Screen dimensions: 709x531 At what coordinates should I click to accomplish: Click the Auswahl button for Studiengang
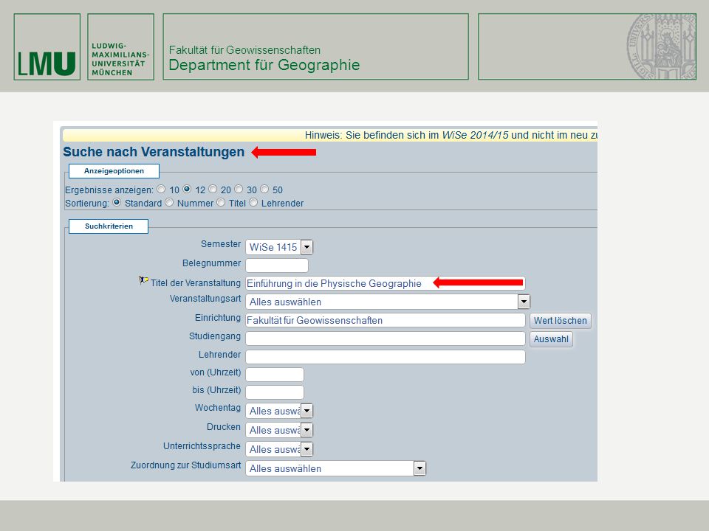click(x=551, y=339)
